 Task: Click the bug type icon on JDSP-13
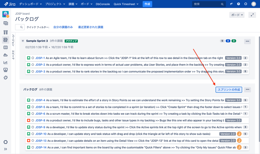pyautogui.click(x=28, y=140)
